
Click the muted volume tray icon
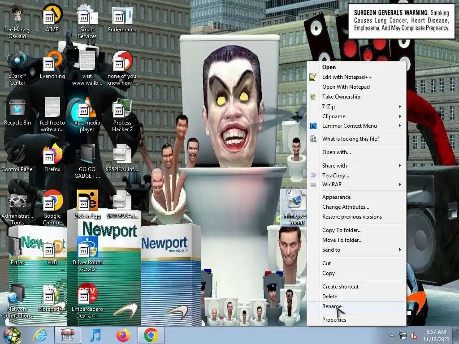(414, 336)
